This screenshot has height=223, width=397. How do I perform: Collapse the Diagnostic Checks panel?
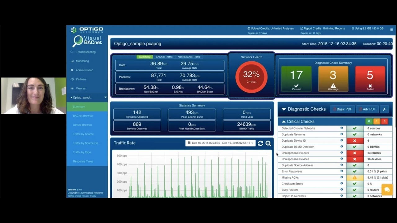(283, 109)
